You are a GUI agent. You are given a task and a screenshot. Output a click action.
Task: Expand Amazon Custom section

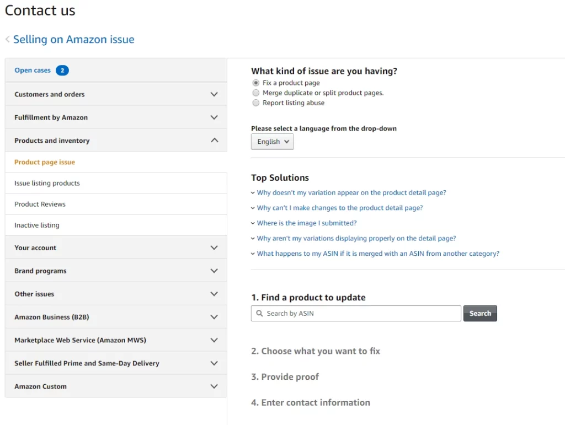point(116,386)
